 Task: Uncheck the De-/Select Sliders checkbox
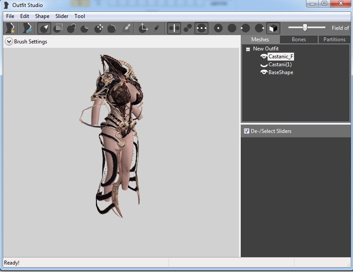coord(246,131)
